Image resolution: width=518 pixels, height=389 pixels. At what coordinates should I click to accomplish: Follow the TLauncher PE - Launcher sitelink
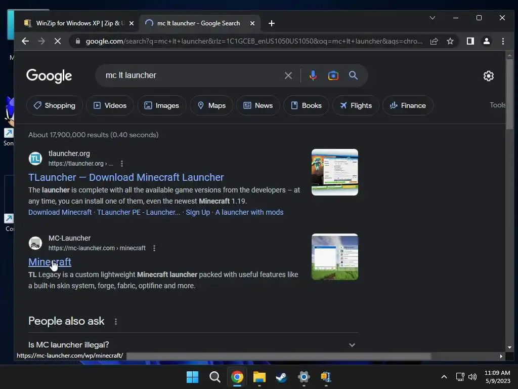click(x=139, y=212)
